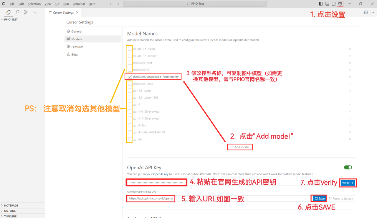The image size is (377, 218).
Task: Remove the gpt-4-32k model
Action: [x=350, y=125]
